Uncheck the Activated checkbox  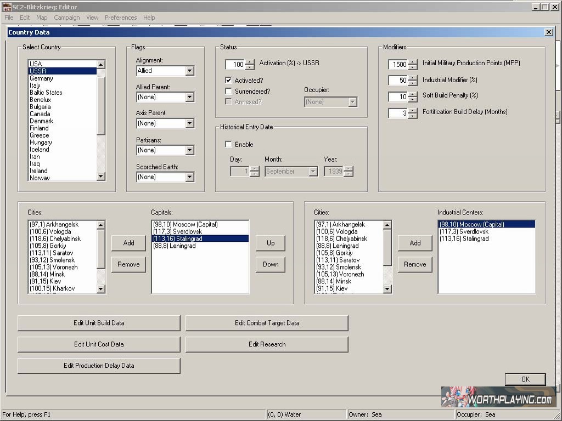coord(229,81)
